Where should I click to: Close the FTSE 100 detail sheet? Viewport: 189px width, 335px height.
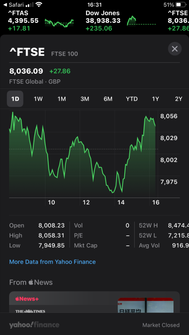pyautogui.click(x=175, y=49)
